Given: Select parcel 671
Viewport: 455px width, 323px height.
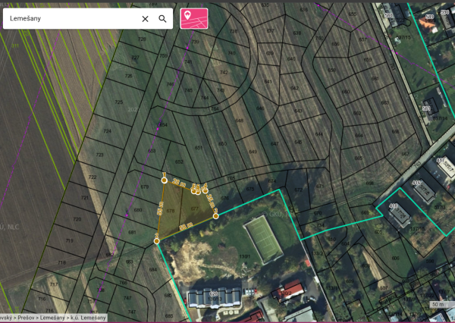Looking at the screenshot, I should point(320,186).
